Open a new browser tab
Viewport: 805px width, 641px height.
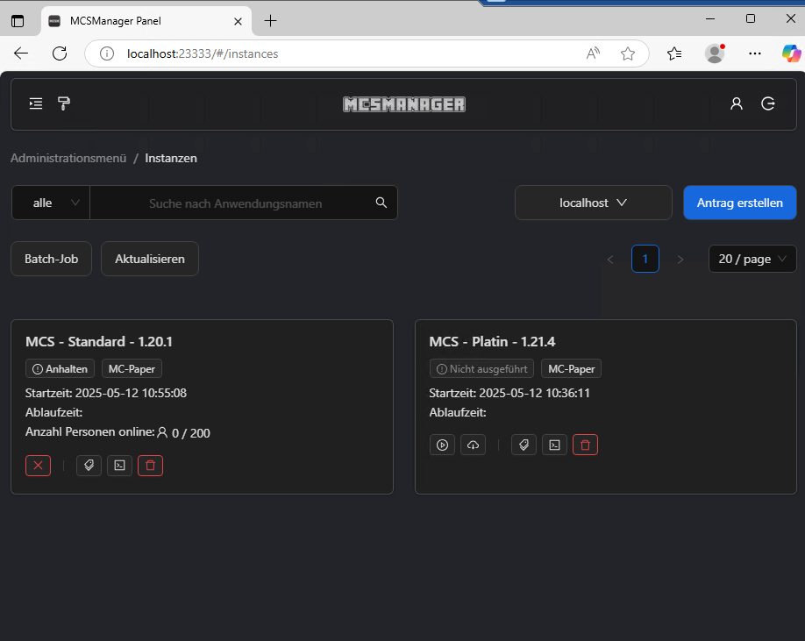pos(271,21)
